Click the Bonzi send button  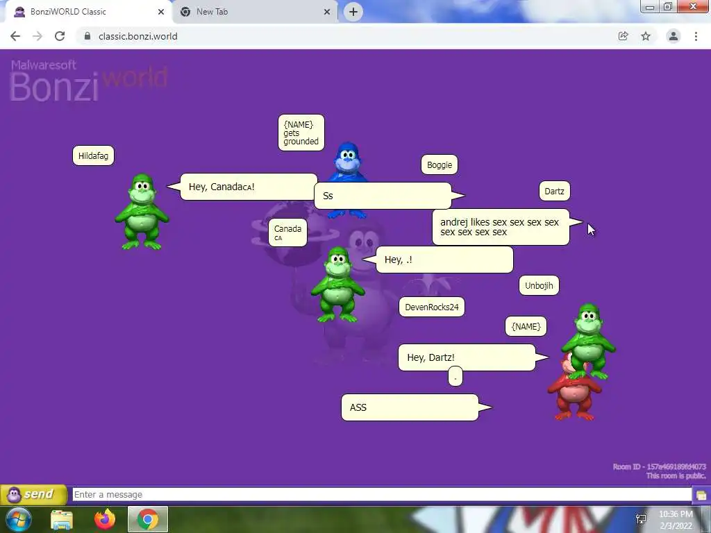33,494
